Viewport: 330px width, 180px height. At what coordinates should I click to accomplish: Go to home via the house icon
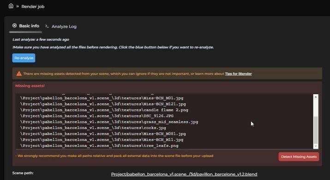pyautogui.click(x=11, y=6)
